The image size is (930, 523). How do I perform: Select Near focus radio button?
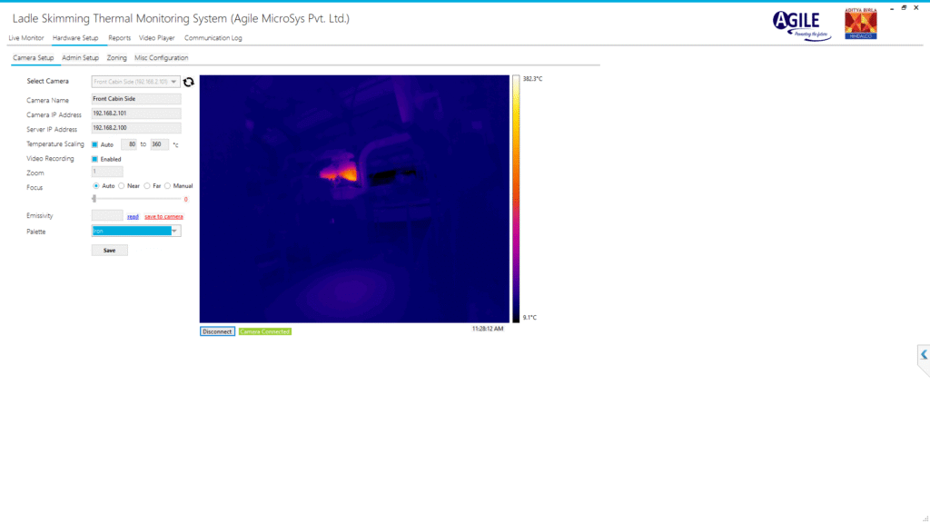122,185
